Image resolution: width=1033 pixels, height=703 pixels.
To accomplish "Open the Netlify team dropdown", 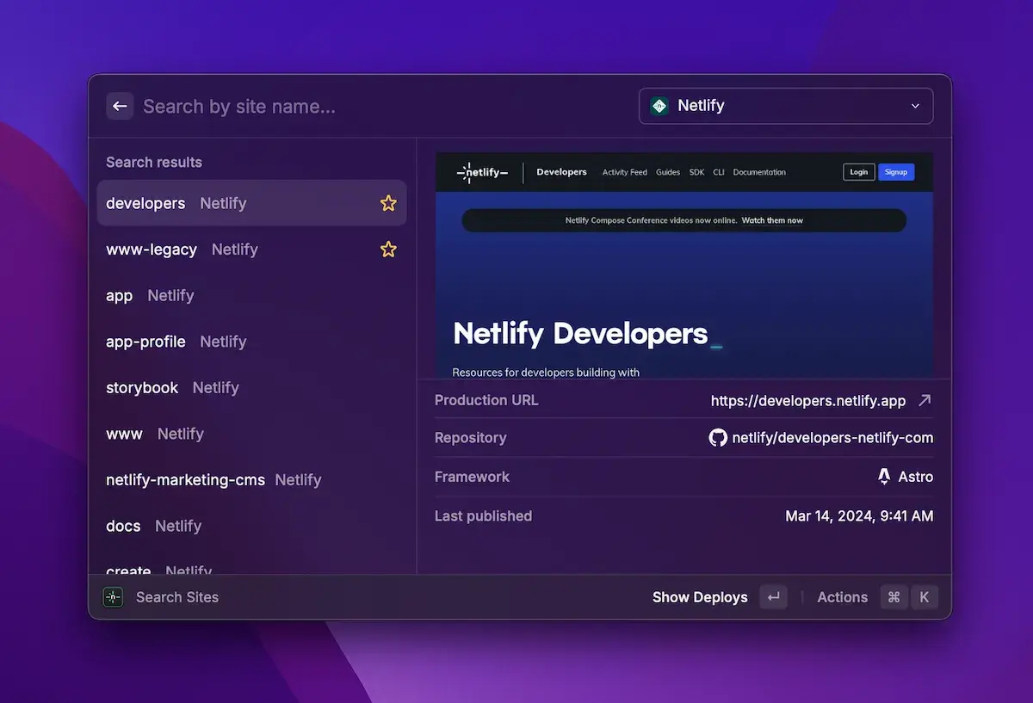I will (x=786, y=106).
